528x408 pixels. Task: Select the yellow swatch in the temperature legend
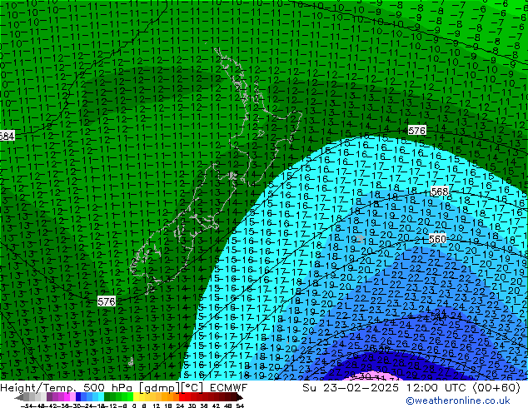click(x=136, y=397)
